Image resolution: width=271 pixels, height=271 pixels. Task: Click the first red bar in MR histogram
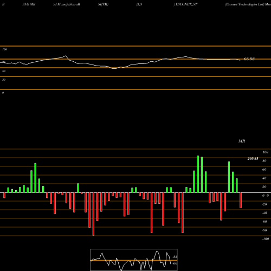tap(4, 195)
